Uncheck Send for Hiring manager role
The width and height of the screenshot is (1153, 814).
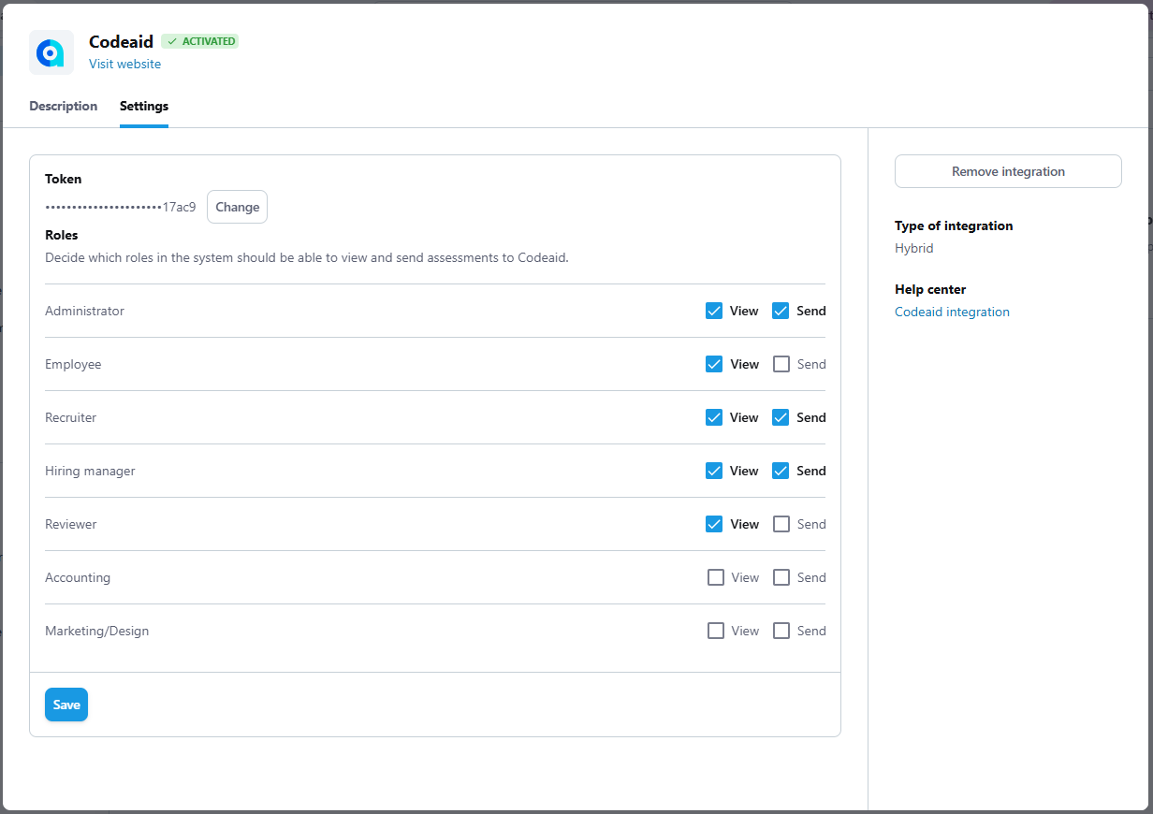781,471
